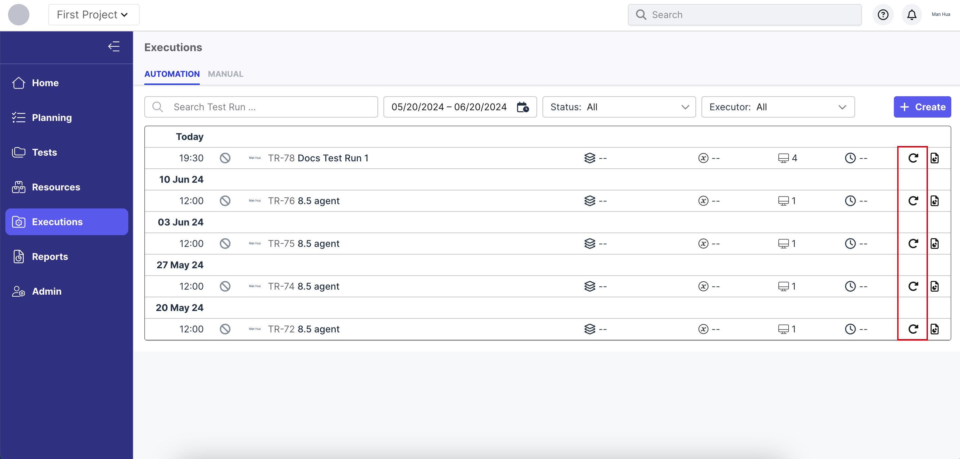The width and height of the screenshot is (960, 459).
Task: Click the help question mark icon
Action: click(883, 15)
